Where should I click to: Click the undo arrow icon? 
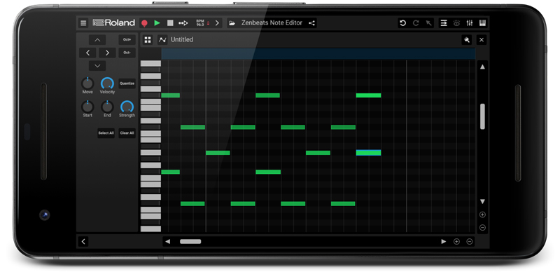tap(403, 23)
